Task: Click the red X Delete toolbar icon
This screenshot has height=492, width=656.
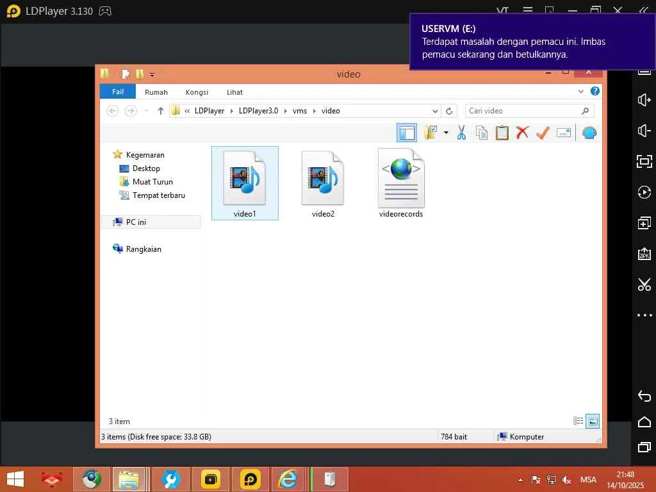Action: [522, 133]
